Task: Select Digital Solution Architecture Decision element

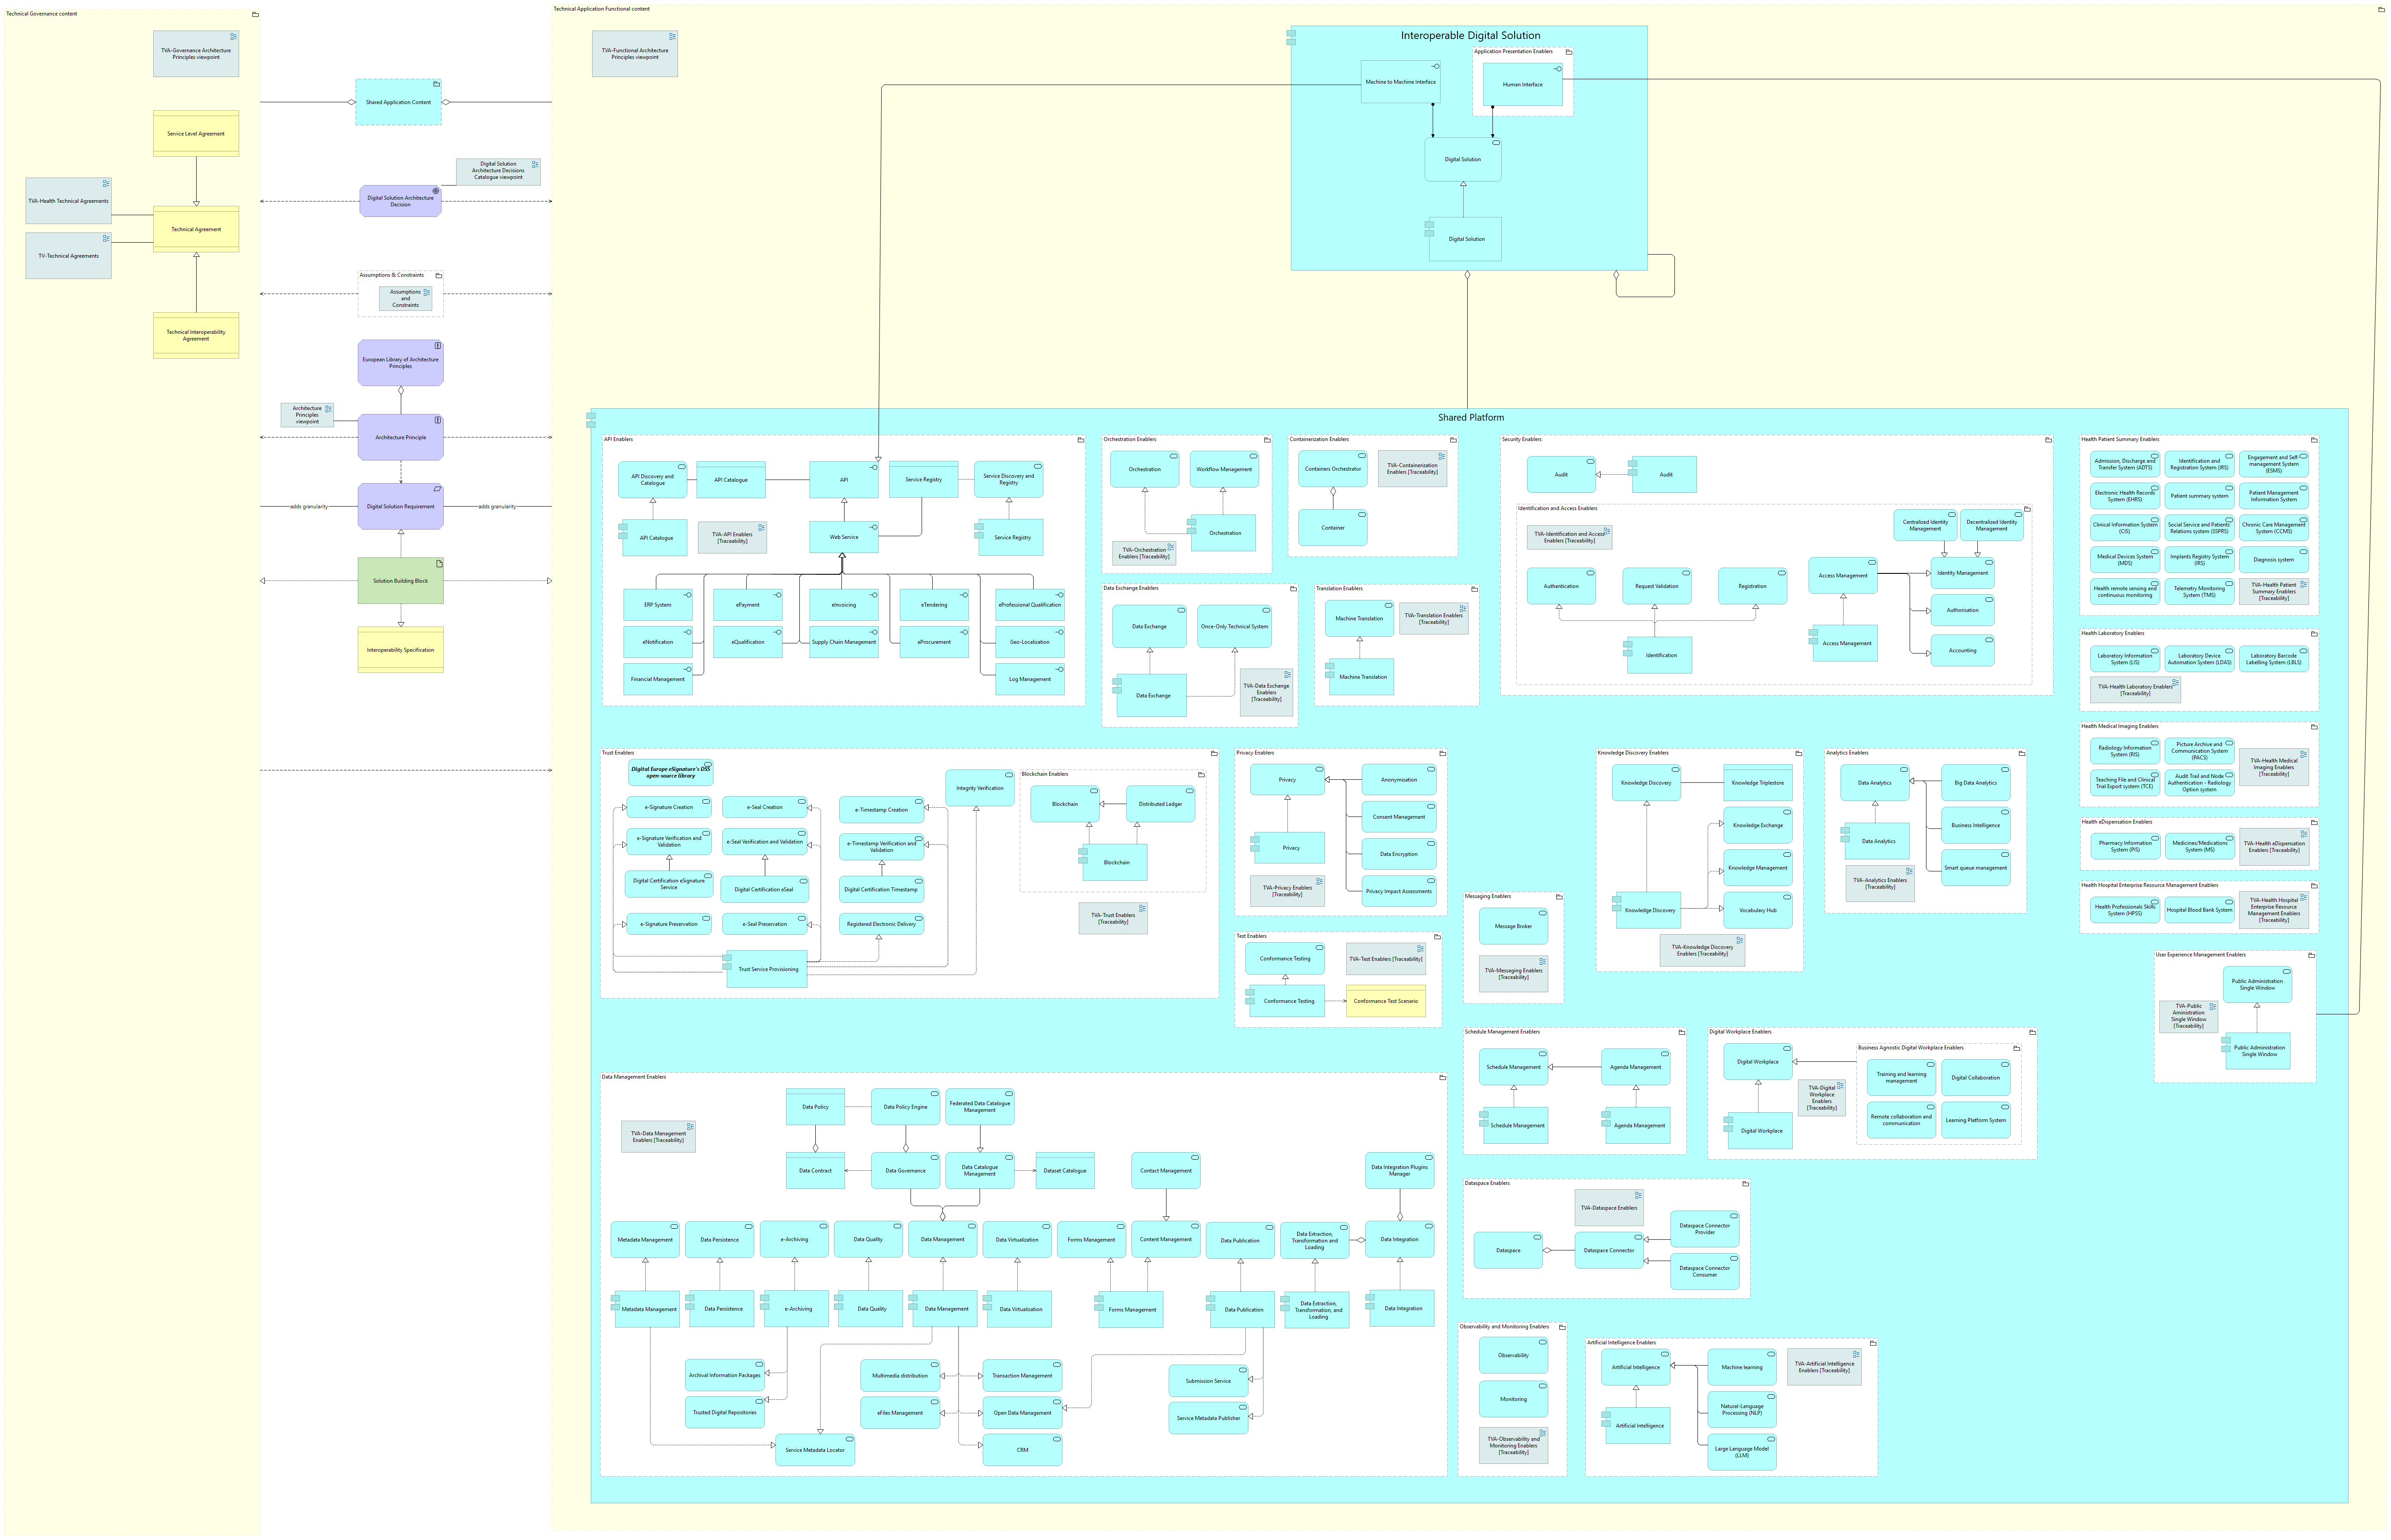Action: (x=400, y=201)
